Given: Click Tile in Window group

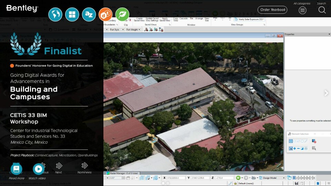Looking at the screenshot, I should pyautogui.click(x=191, y=19).
